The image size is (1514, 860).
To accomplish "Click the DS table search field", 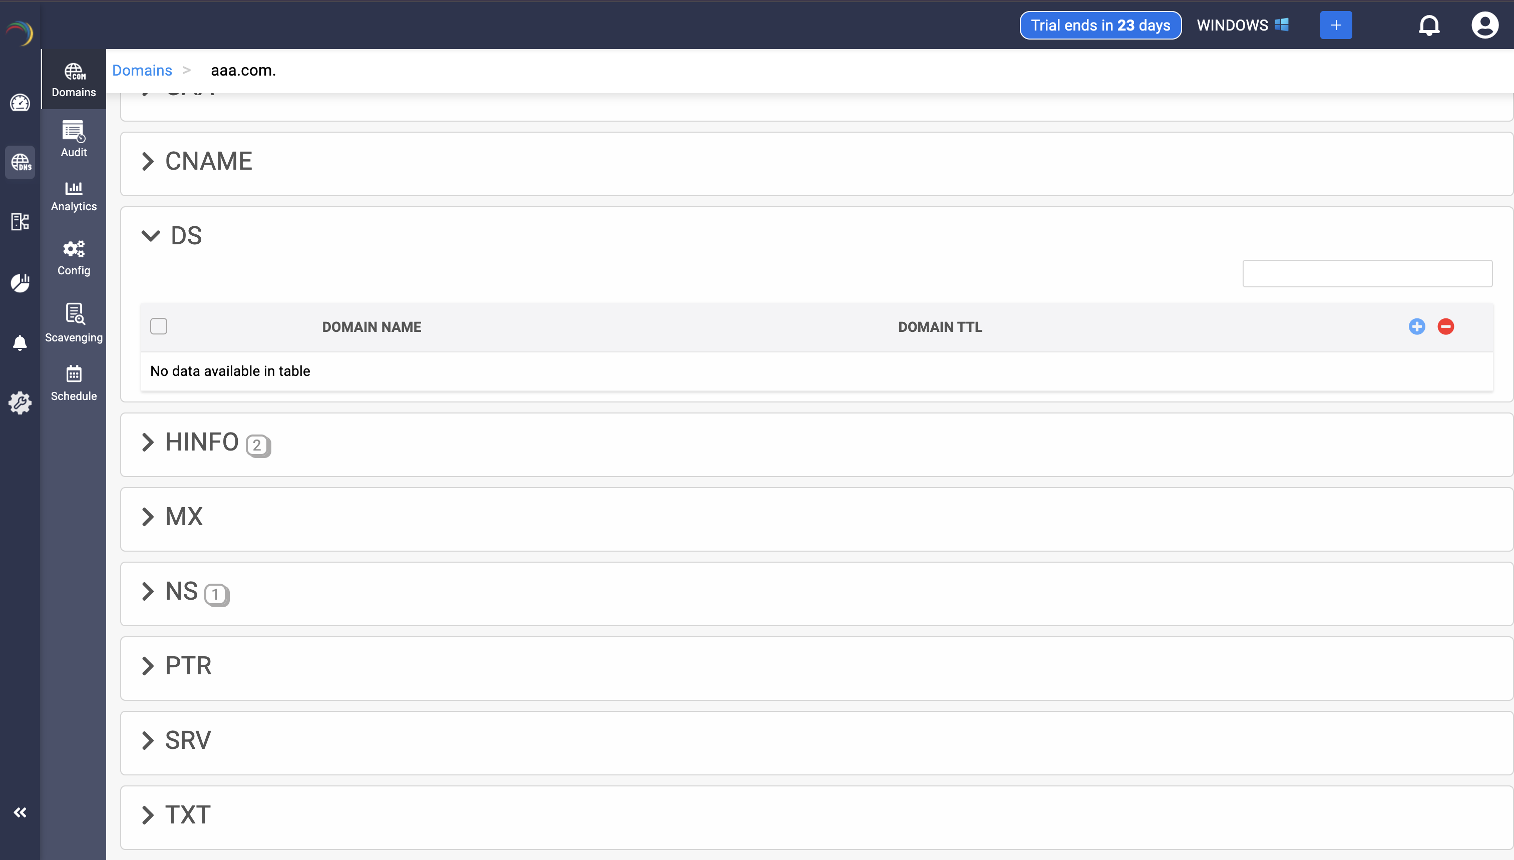I will (x=1367, y=273).
